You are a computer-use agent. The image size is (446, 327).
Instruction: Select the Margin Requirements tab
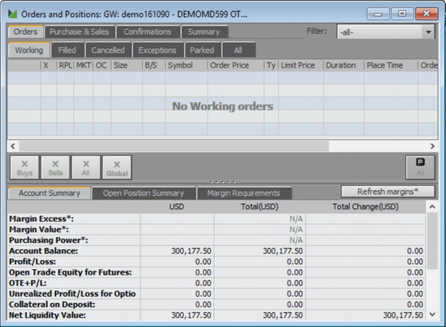243,193
